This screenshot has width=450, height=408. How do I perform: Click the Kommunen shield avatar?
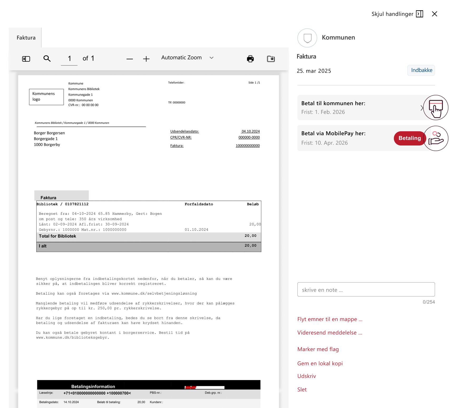tap(307, 38)
